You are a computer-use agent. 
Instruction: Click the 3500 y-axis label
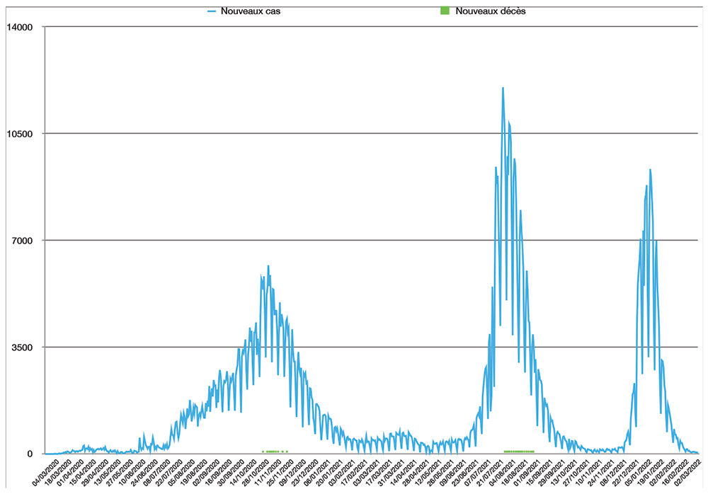tap(23, 347)
